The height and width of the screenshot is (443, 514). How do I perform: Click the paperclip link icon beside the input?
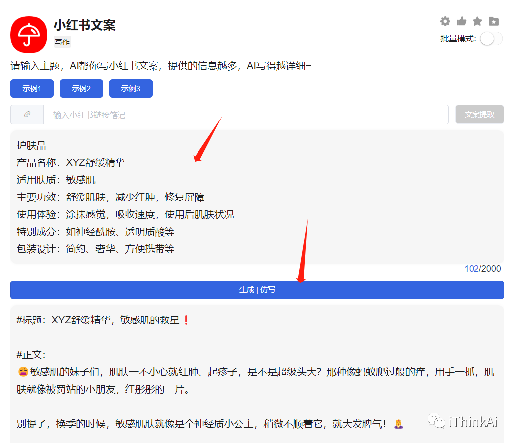pos(27,114)
